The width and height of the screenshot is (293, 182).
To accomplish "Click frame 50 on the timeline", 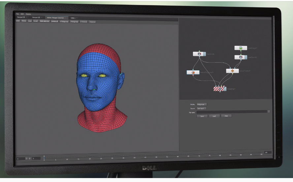I will (x=156, y=157).
